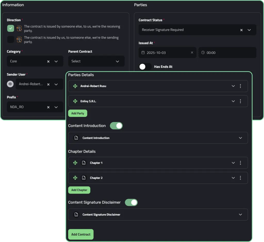Viewport: 264px width, 242px height.
Task: Open three-dot menu for Enlivy S.R.L.
Action: pos(240,101)
